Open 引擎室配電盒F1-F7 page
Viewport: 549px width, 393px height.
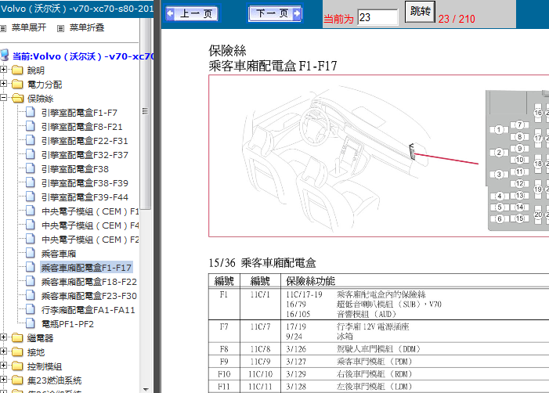click(x=79, y=113)
